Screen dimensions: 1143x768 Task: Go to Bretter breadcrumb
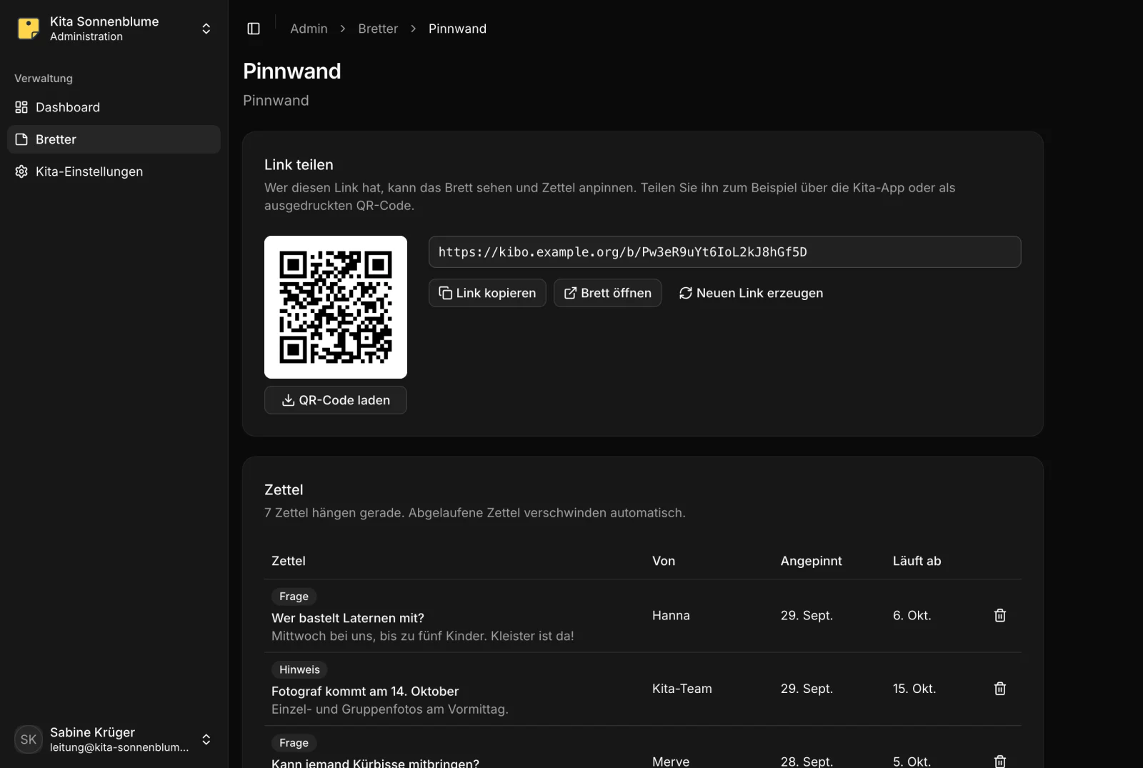click(x=378, y=29)
